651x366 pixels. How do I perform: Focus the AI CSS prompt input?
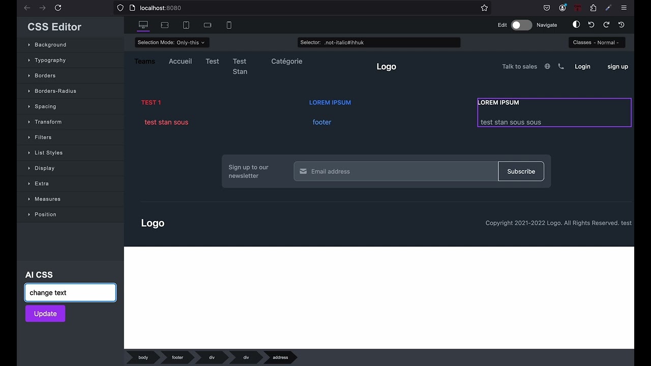coord(70,293)
